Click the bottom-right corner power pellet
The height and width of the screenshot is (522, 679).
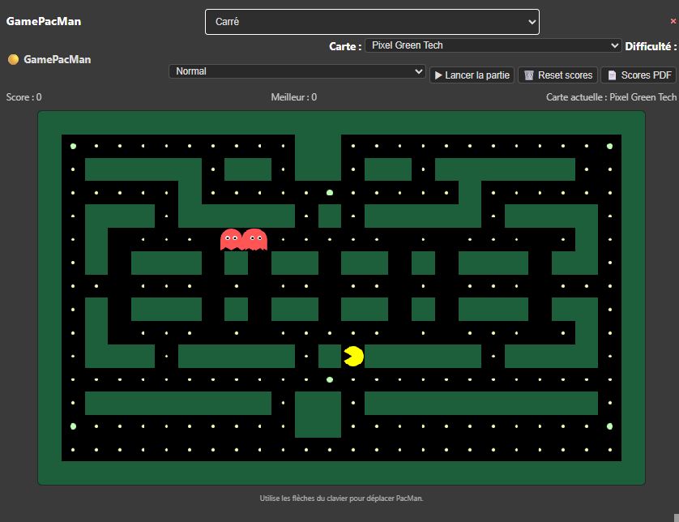pyautogui.click(x=609, y=426)
